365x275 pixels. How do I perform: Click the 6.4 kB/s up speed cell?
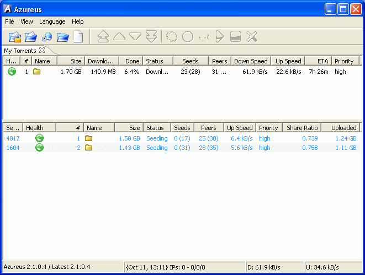click(x=242, y=138)
